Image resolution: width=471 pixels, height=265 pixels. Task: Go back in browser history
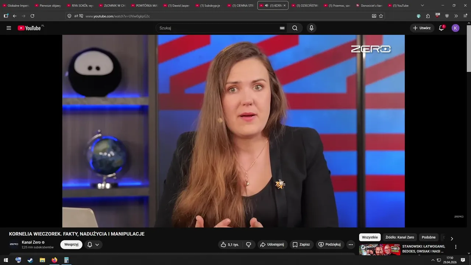point(15,16)
